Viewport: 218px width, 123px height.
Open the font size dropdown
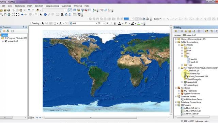click(104, 23)
